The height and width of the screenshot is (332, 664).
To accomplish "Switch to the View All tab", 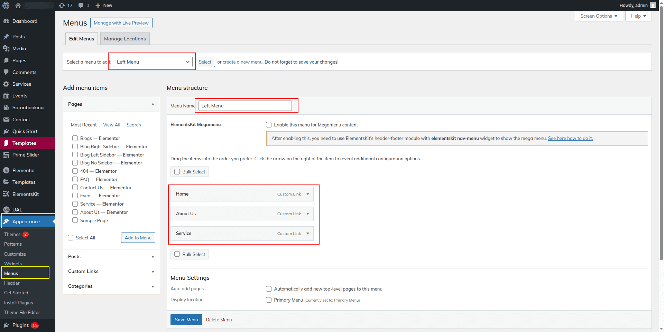I will pyautogui.click(x=111, y=125).
